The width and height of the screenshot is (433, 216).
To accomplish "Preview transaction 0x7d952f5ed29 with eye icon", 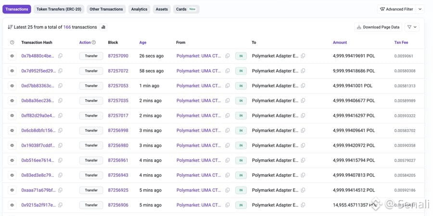I will point(12,71).
